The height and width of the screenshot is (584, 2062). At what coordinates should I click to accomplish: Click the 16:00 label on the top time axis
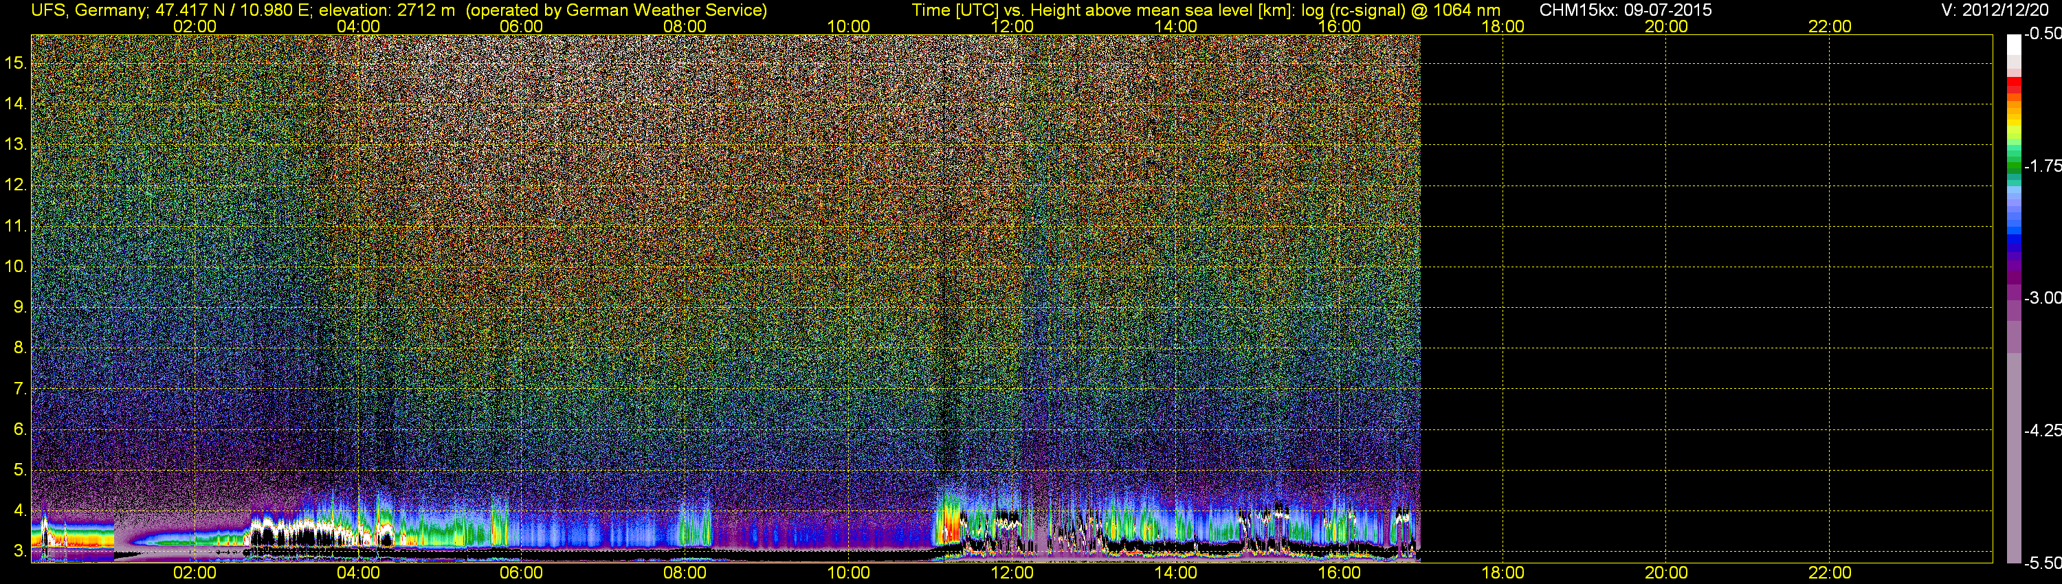[x=1339, y=26]
